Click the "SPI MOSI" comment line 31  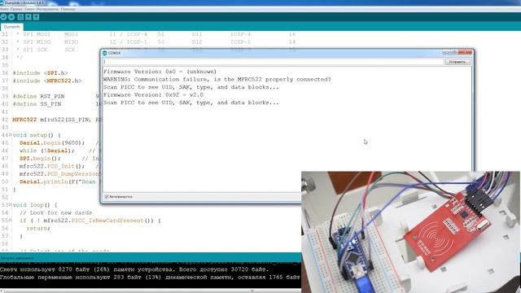[x=155, y=34]
